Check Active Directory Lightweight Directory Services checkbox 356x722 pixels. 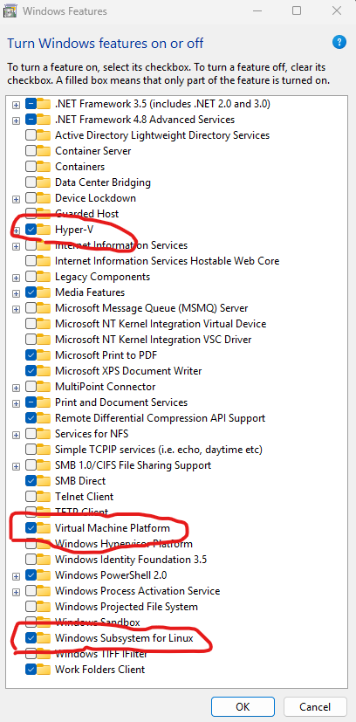pos(31,135)
